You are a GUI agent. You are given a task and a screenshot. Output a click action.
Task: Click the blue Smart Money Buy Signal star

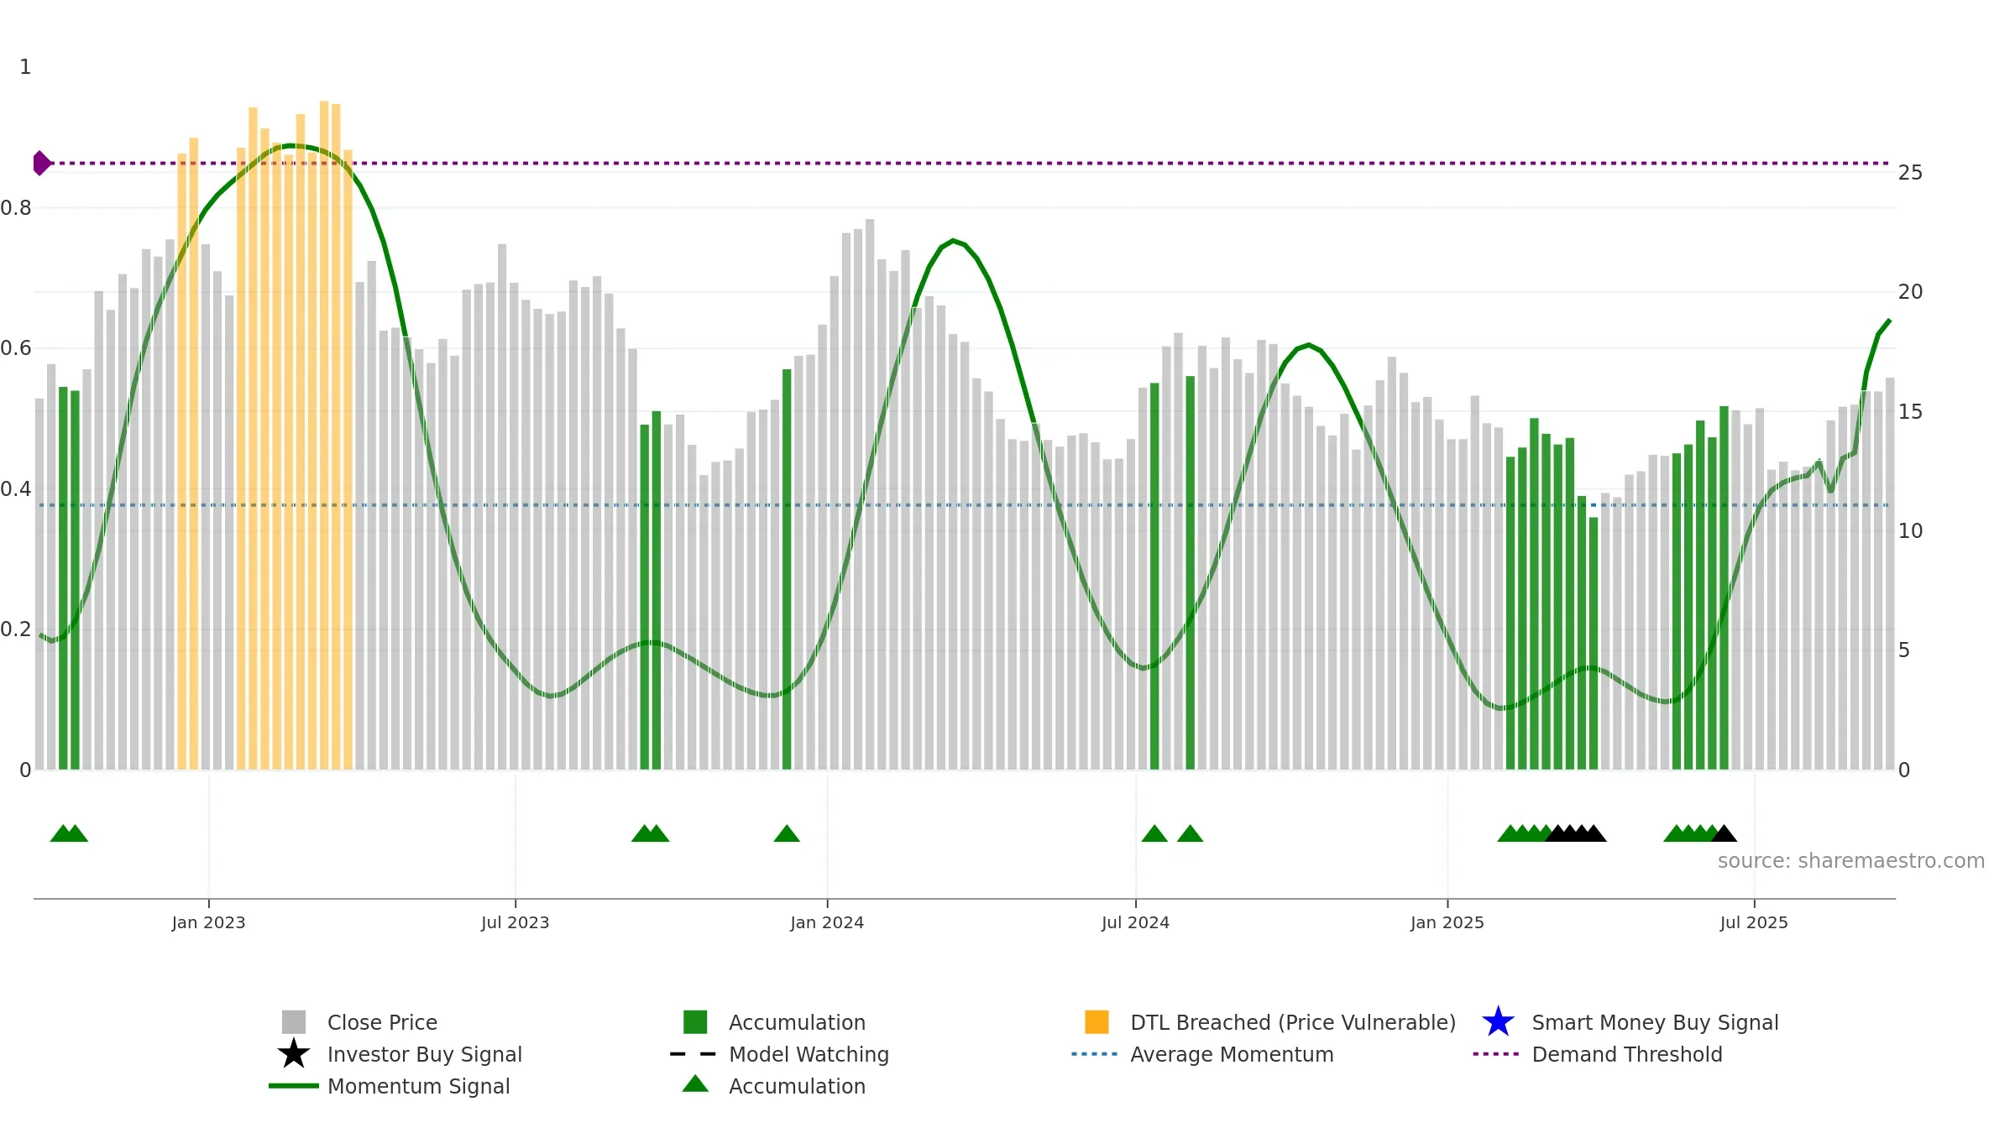coord(1499,1022)
